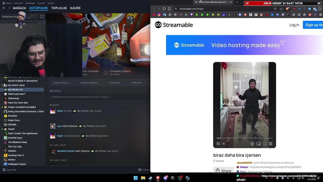This screenshot has width=323, height=182.
Task: Seek on the Streamable video progress bar
Action: coord(245,138)
